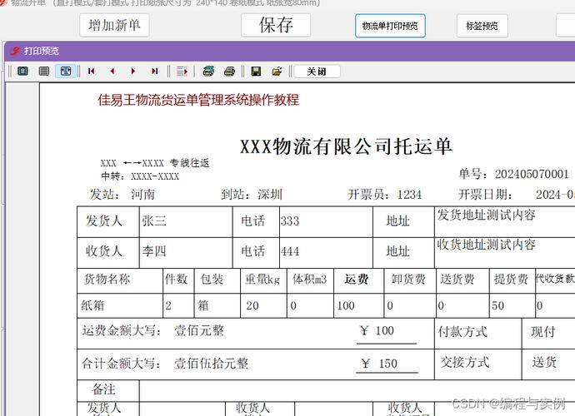
Task: Click the 保存 button
Action: [x=276, y=25]
